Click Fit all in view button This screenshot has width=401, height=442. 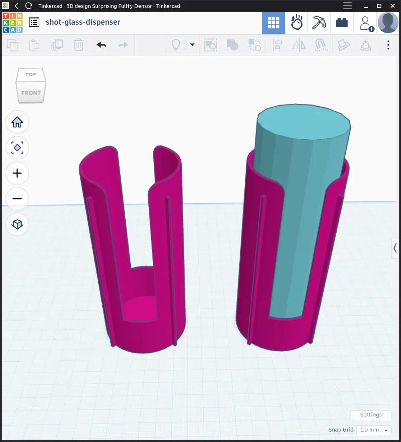pyautogui.click(x=17, y=148)
